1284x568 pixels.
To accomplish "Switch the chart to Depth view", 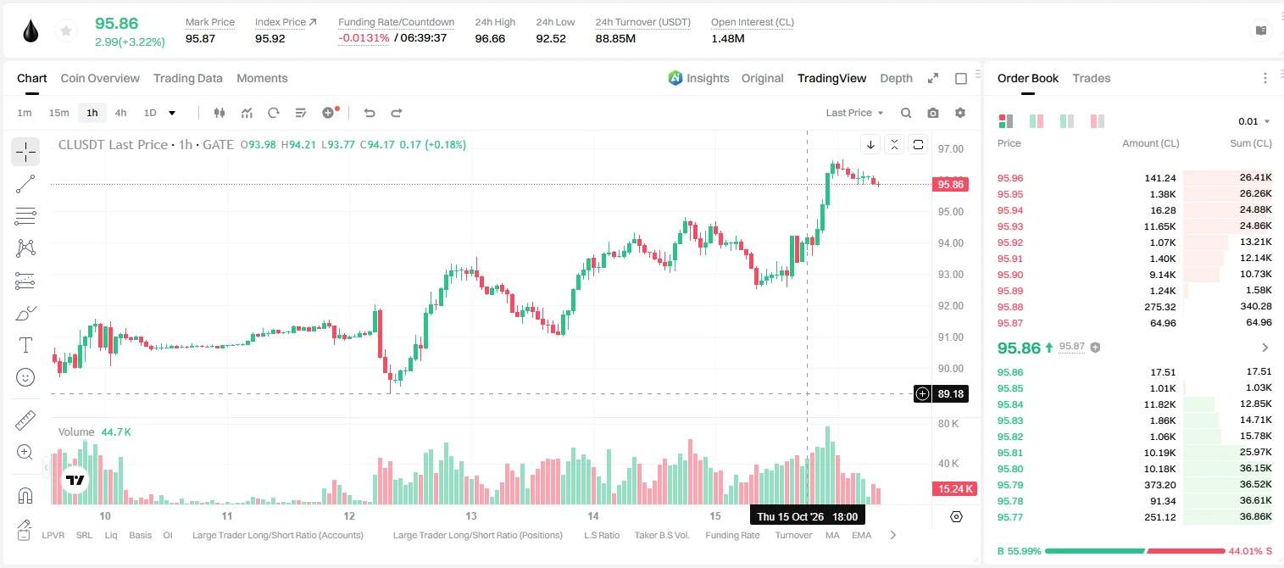I will click(x=896, y=78).
